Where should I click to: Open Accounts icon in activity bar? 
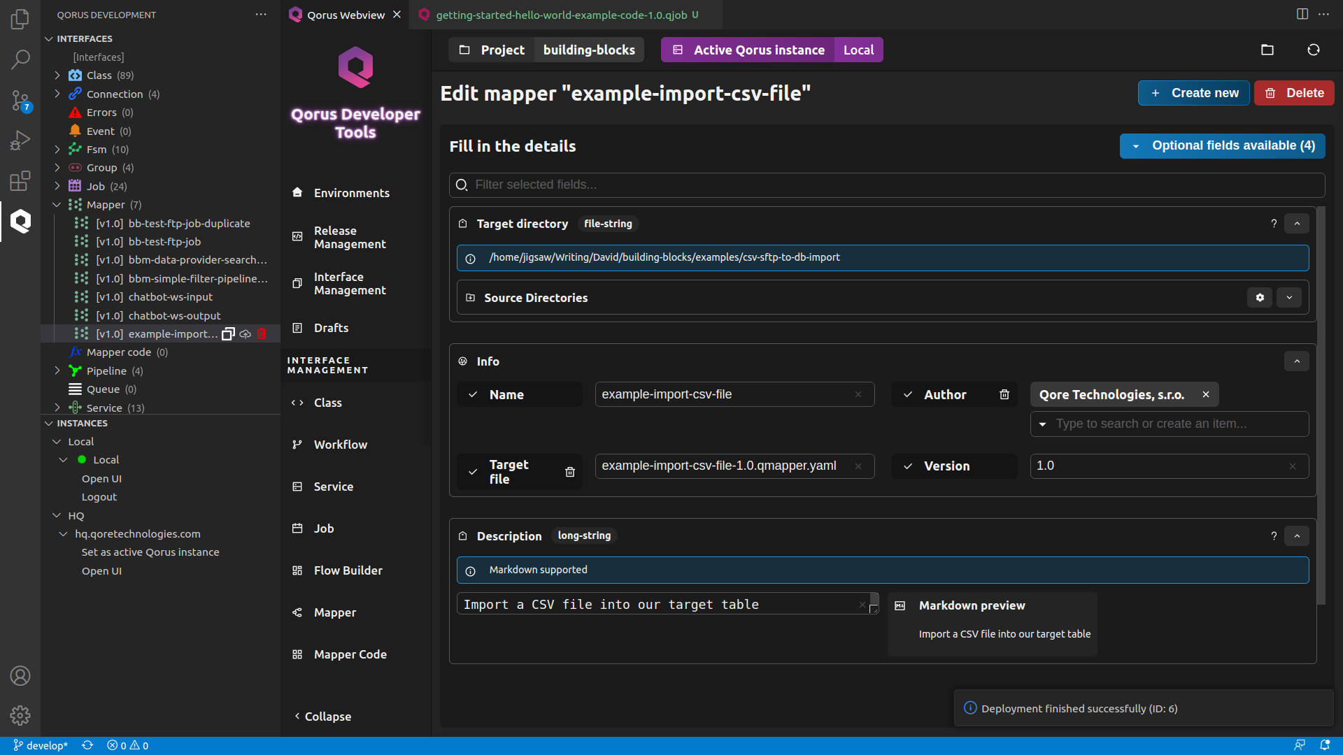[20, 675]
